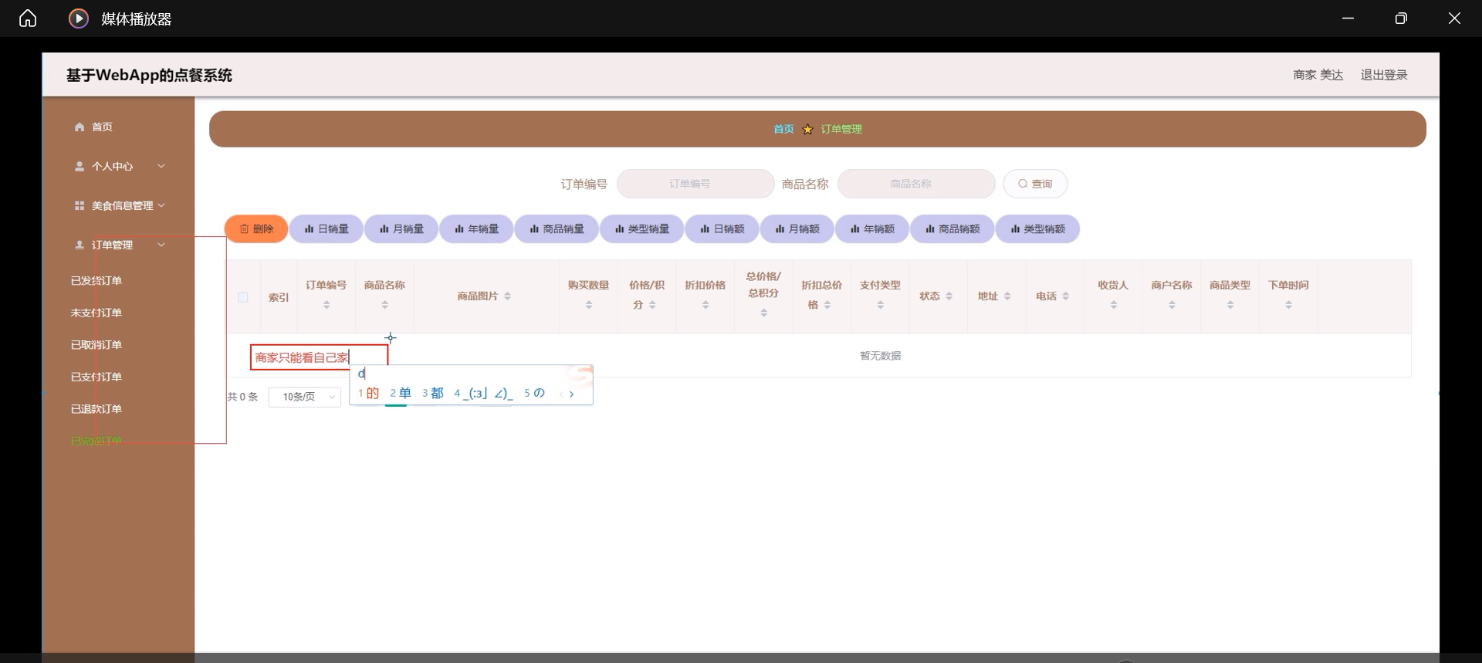Sort by 订单编号 column arrows
This screenshot has height=663, width=1482.
coord(327,305)
